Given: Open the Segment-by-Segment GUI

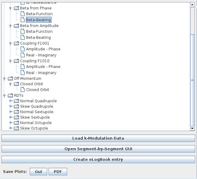Looking at the screenshot, I should [x=98, y=149].
